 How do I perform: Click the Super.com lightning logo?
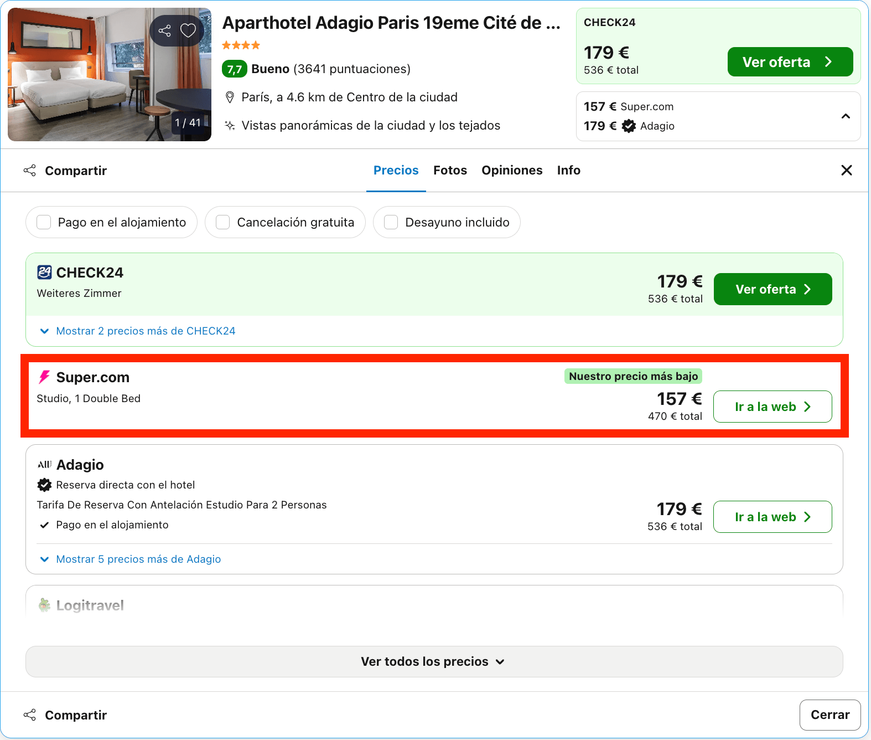44,377
